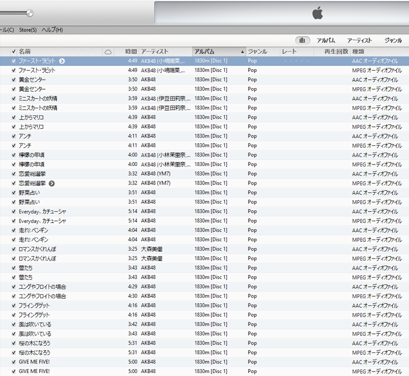Click artist cell of MPEG 檸檬の年頃 row
Image resolution: width=409 pixels, height=376 pixels.
[166, 164]
